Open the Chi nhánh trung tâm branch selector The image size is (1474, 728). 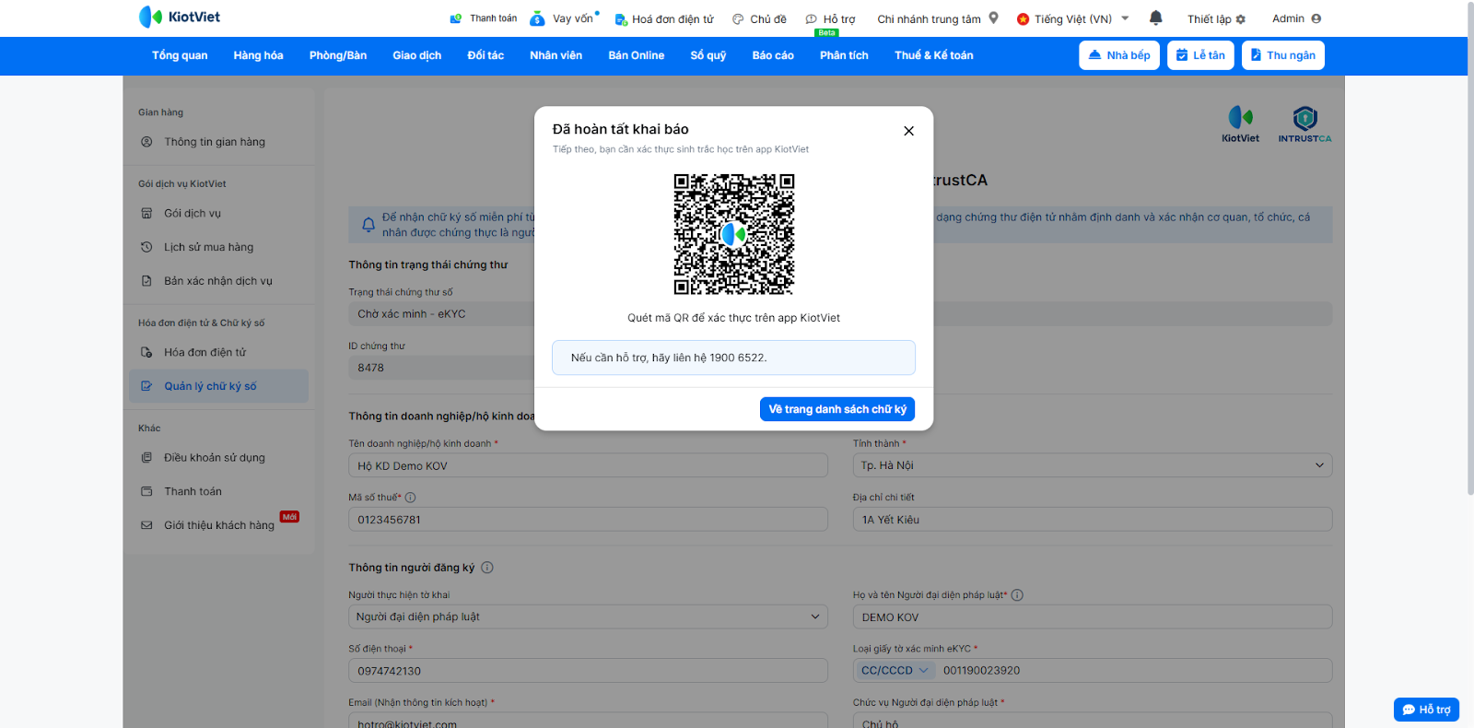(x=938, y=18)
